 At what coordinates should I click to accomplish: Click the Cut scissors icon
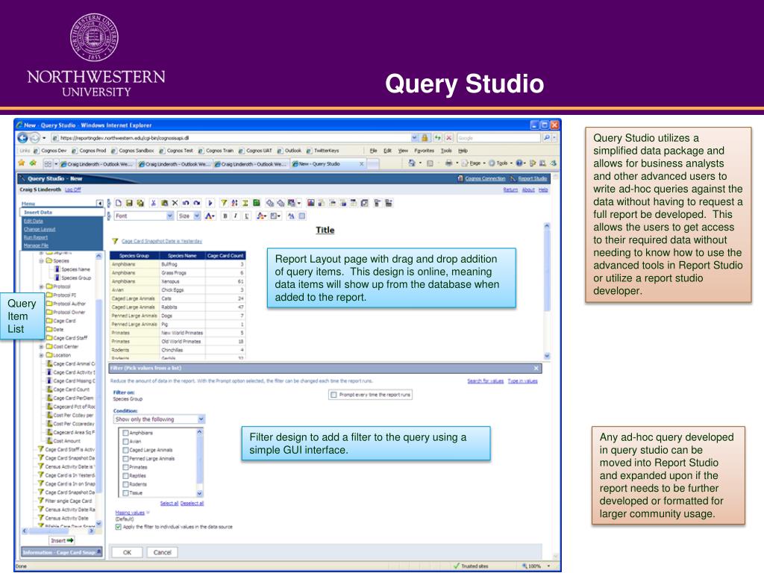(154, 203)
